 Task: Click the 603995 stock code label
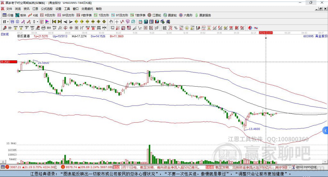(308, 36)
